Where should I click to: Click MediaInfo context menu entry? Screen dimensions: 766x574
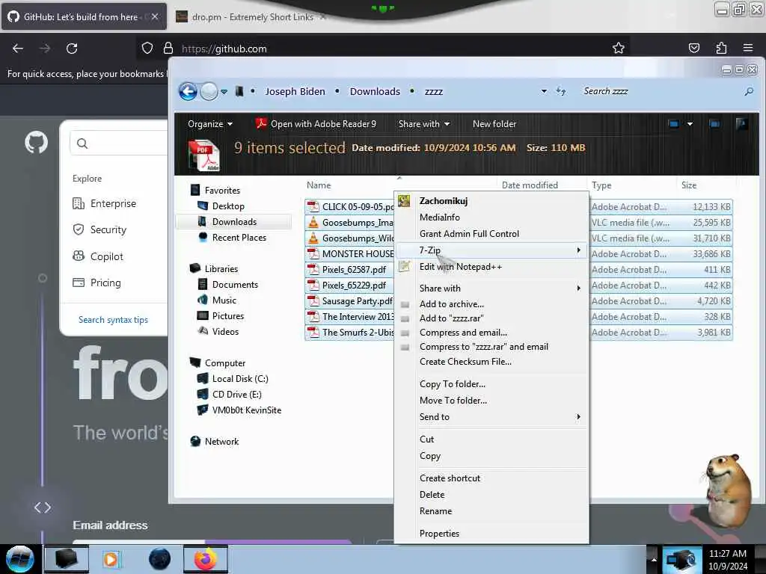491,217
